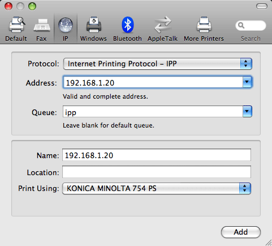Open the Address history dropdown arrow

(247, 82)
